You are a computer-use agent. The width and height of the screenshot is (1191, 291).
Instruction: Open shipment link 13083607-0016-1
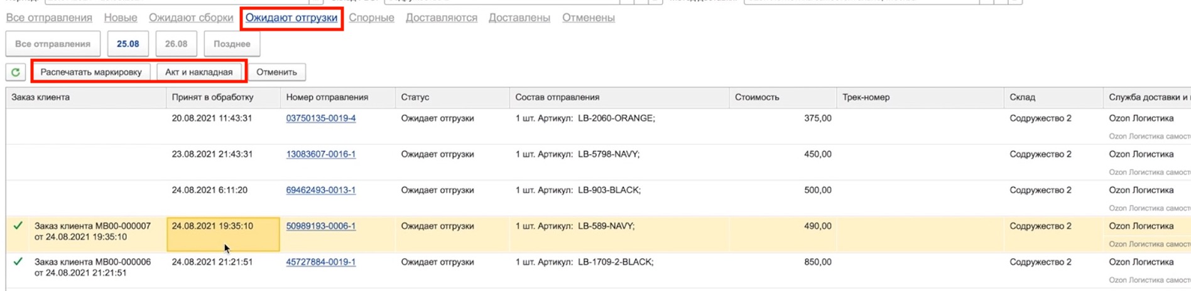pos(321,154)
